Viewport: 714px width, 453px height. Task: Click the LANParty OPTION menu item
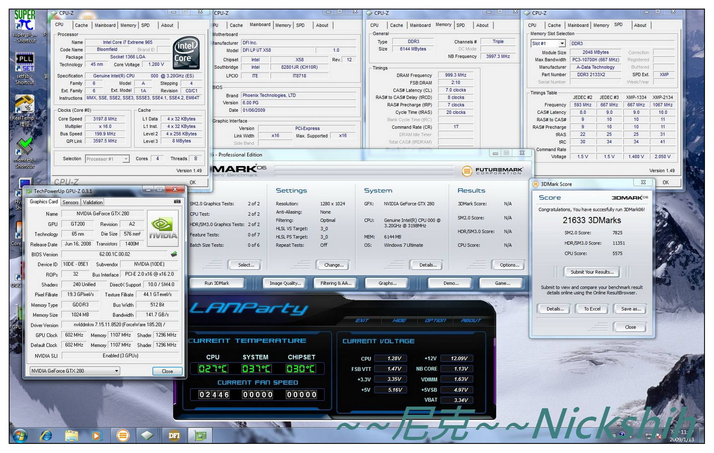435,320
